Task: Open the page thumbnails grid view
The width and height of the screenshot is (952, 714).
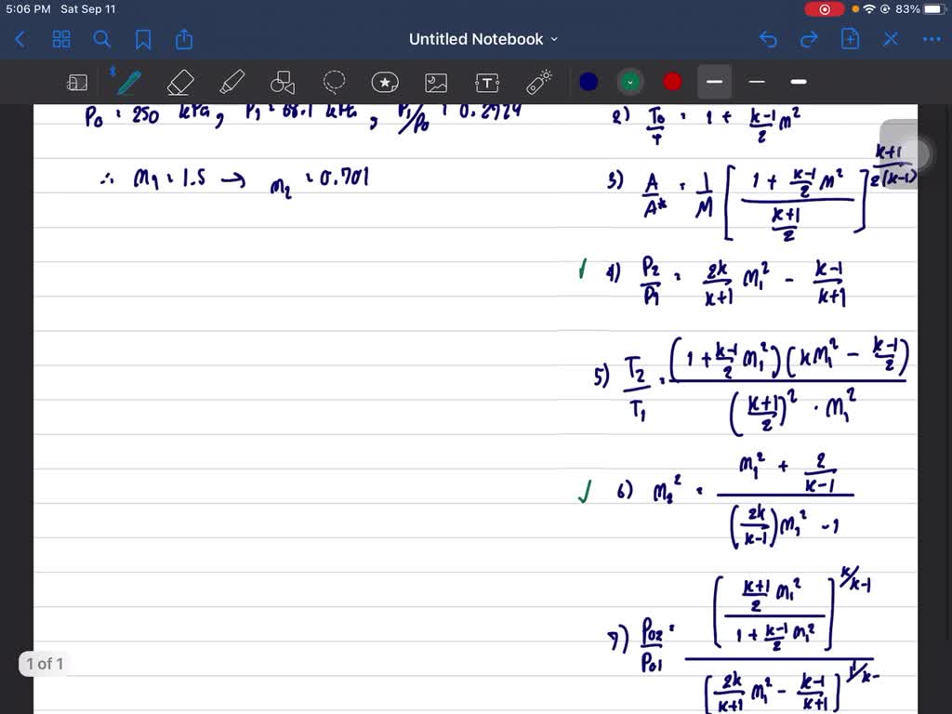Action: (x=61, y=40)
